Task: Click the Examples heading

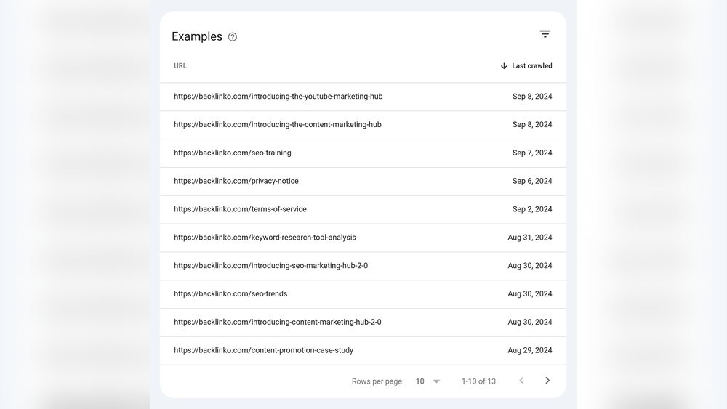Action: (197, 36)
